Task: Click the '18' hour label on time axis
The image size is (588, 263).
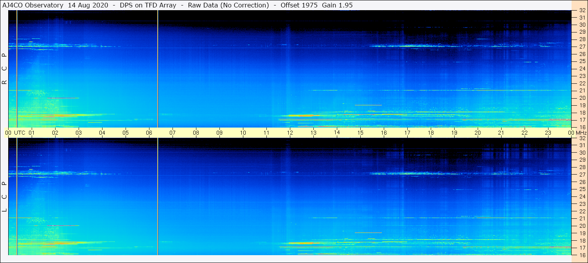Action: (x=431, y=133)
